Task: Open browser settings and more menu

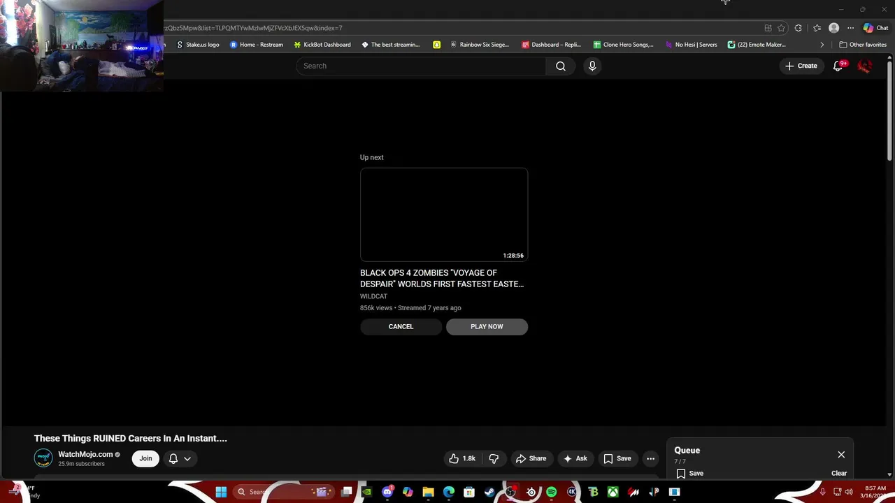Action: [850, 28]
